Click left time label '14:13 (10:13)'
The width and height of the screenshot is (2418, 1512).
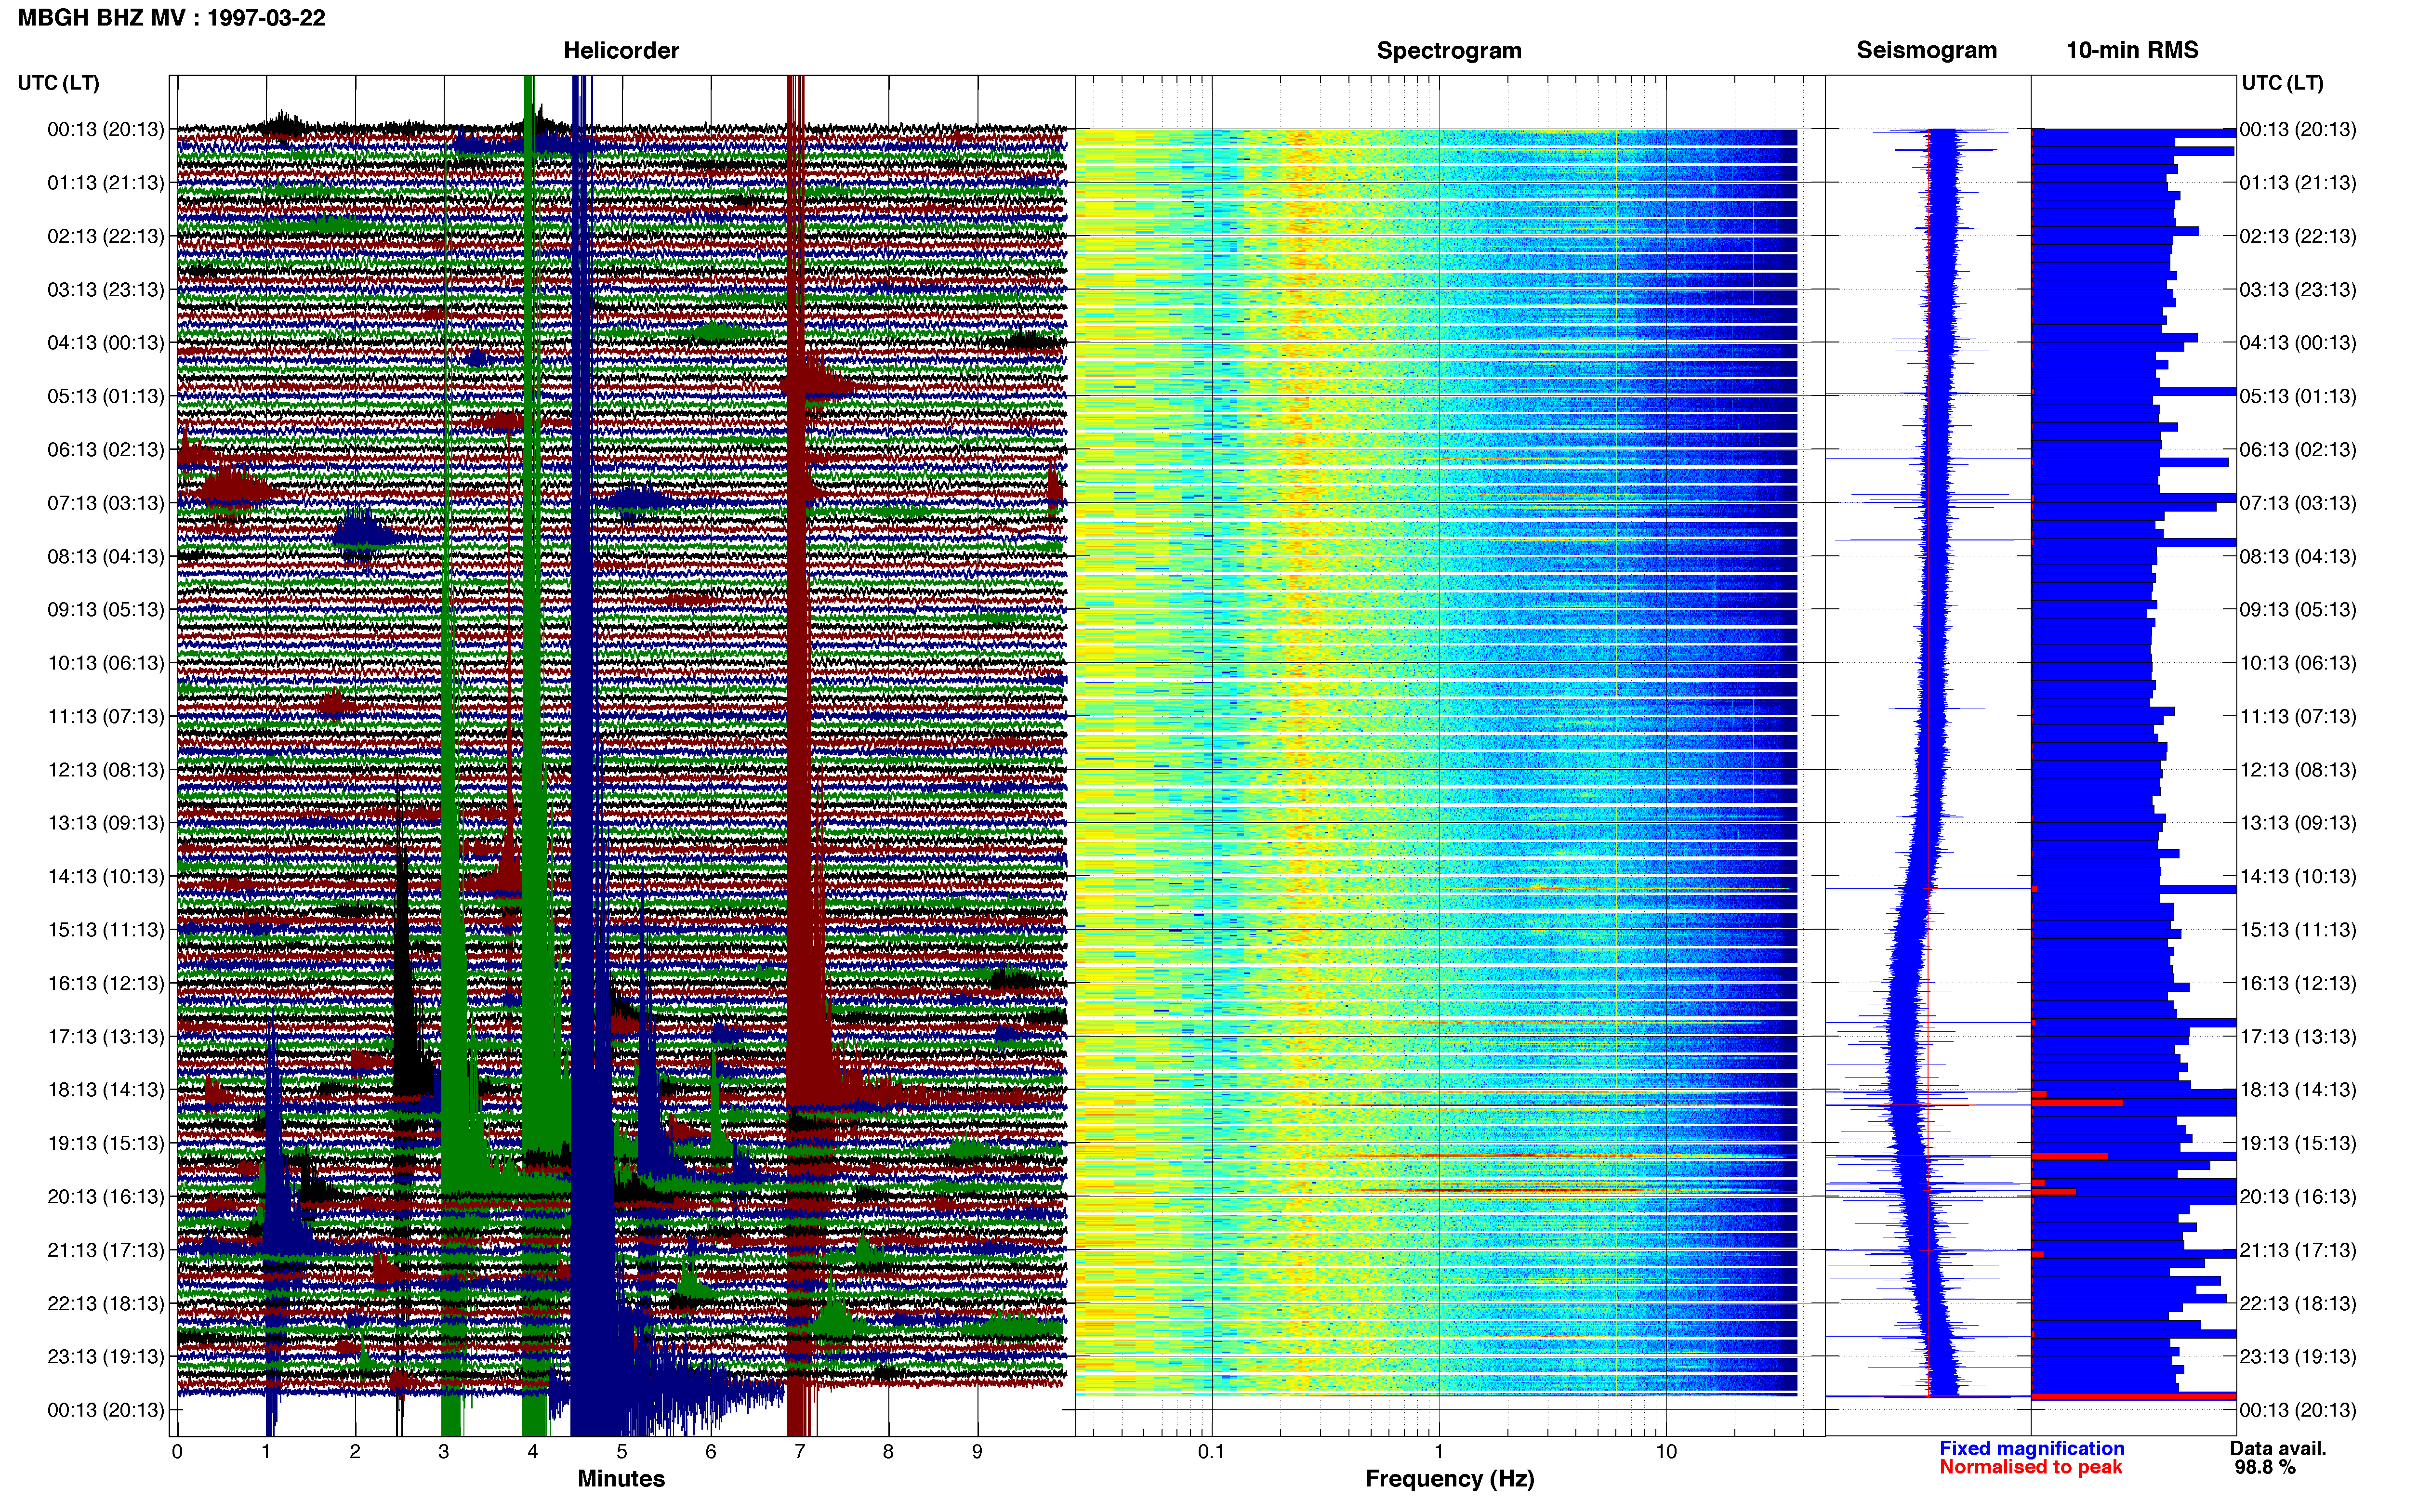[x=106, y=876]
